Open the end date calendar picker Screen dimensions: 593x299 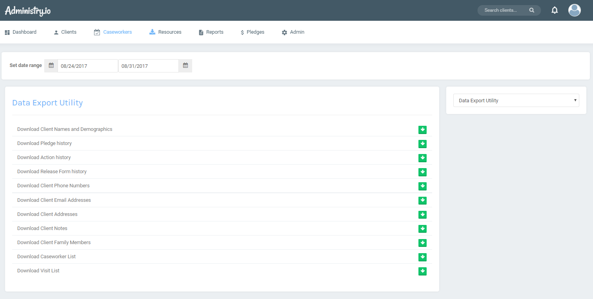[x=186, y=66]
